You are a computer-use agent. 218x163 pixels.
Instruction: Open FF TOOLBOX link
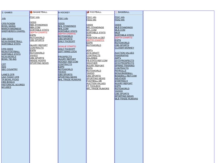pyautogui.click(x=93, y=86)
